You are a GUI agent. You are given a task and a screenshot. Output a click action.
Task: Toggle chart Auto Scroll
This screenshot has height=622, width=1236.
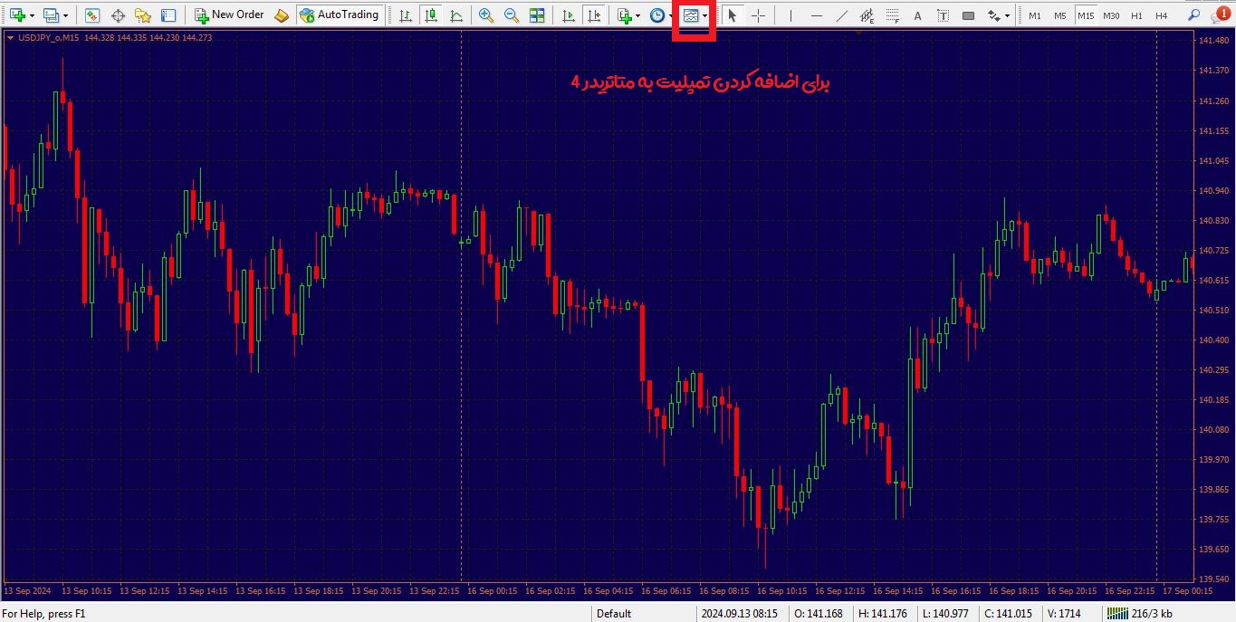coord(569,15)
